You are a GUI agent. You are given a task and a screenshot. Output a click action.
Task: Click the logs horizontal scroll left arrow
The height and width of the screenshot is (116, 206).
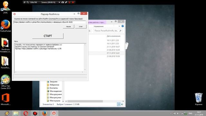(16, 72)
